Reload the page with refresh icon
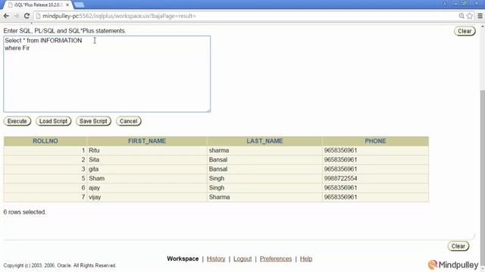This screenshot has width=485, height=272. click(27, 16)
